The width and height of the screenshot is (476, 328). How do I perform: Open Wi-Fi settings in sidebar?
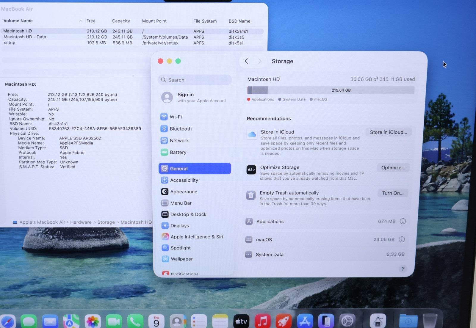click(176, 117)
